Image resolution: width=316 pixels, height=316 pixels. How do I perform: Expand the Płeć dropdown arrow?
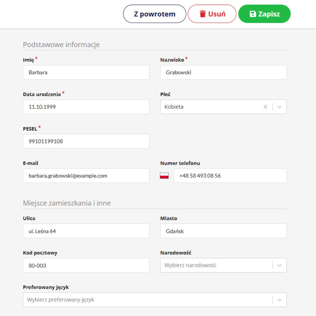pyautogui.click(x=279, y=107)
